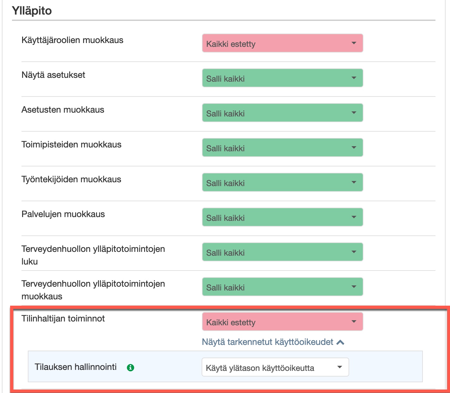
Task: Open the Tilauksen hallinnointi dropdown
Action: [275, 367]
